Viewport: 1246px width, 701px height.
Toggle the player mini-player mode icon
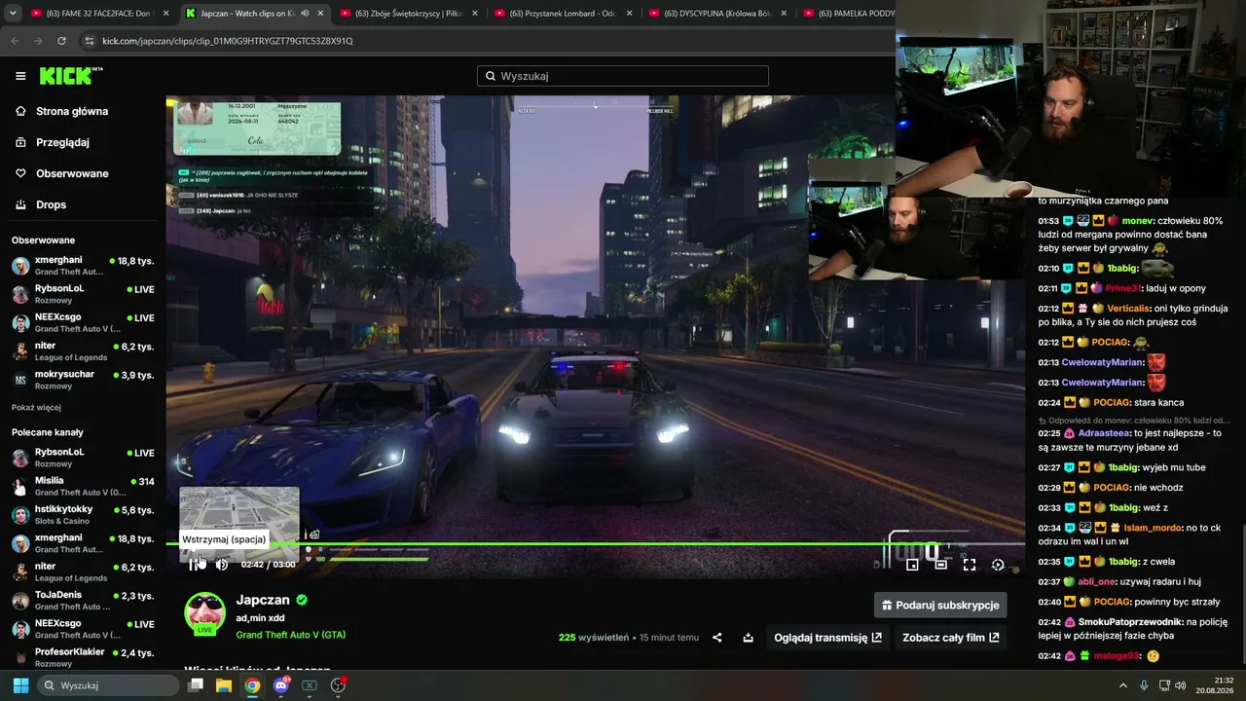click(x=912, y=564)
